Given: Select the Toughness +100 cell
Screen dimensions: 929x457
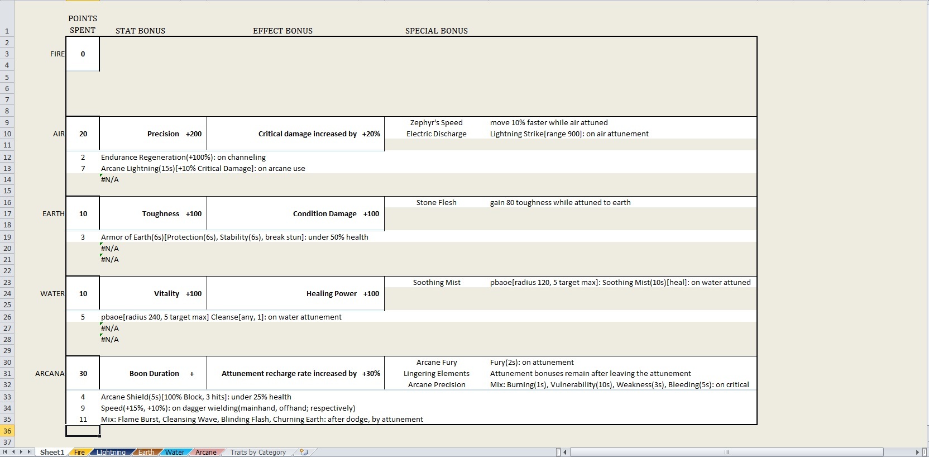Looking at the screenshot, I should pyautogui.click(x=153, y=213).
